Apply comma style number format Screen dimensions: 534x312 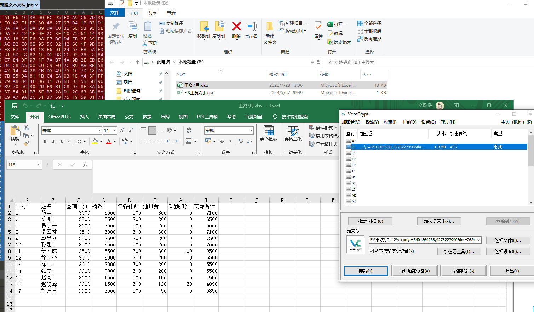pyautogui.click(x=230, y=141)
